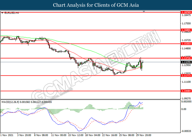Select the -0.00533 MACD scale value
Screen dimensions: 192x137
[x=186, y=131]
